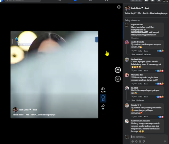Viewport: 169px width, 144px height.
Task: Open Andrie Brontokz profile name link
Action: coord(138,42)
